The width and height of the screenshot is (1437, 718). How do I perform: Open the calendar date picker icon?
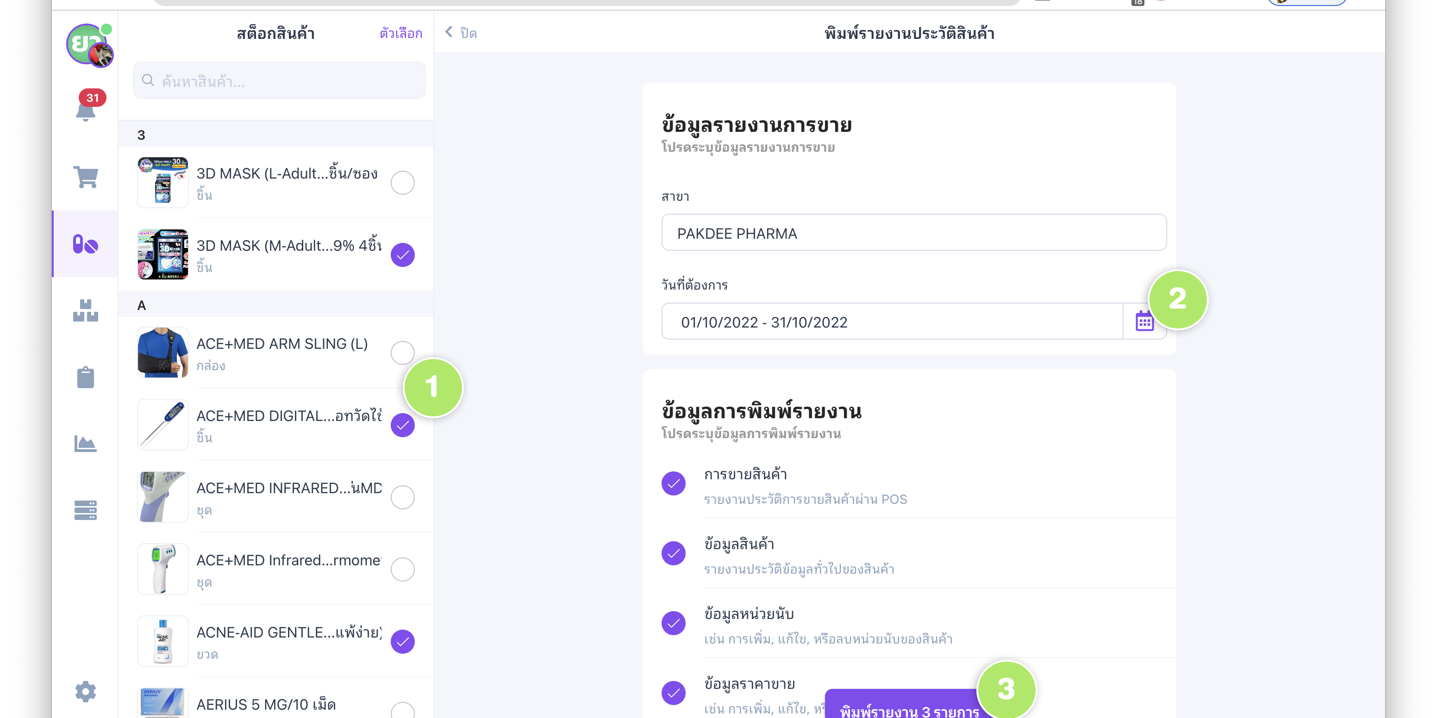1144,322
